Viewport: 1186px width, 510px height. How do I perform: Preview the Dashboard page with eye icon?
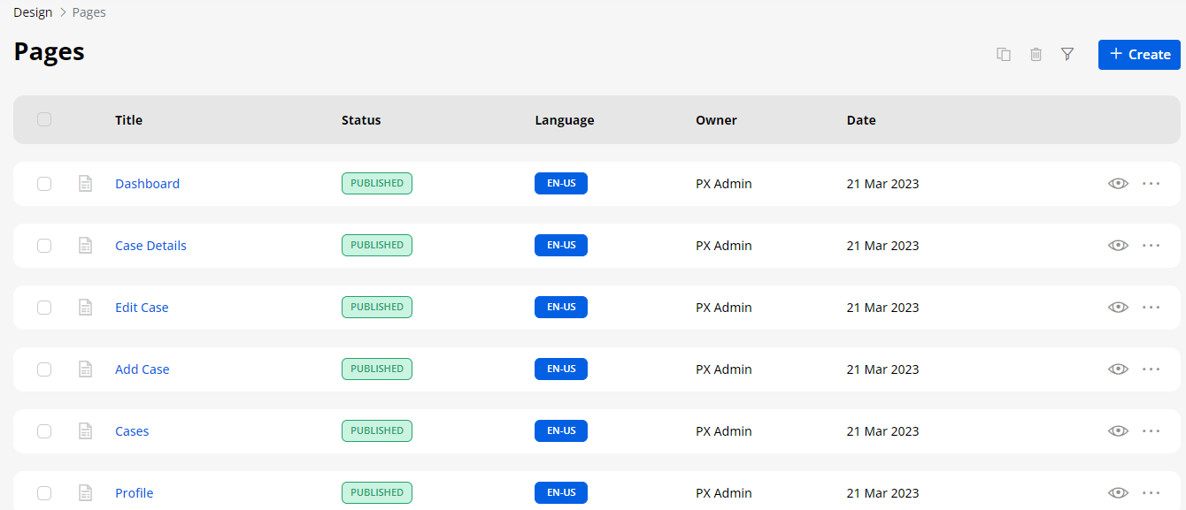pyautogui.click(x=1118, y=184)
